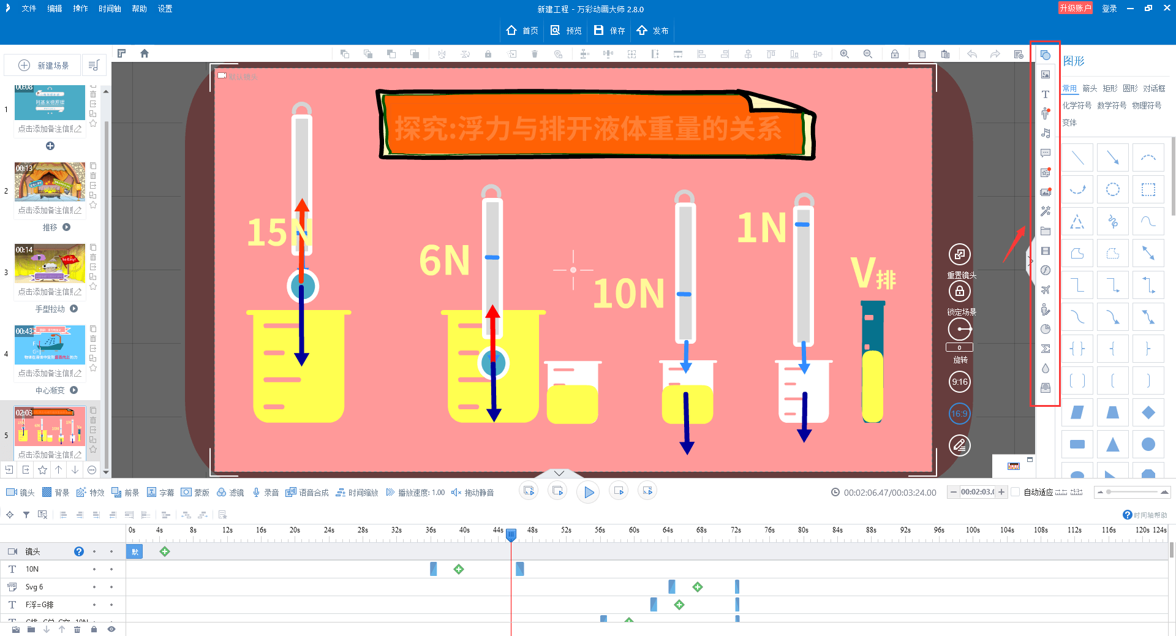
Task: Open the character/role library icon
Action: click(1046, 114)
